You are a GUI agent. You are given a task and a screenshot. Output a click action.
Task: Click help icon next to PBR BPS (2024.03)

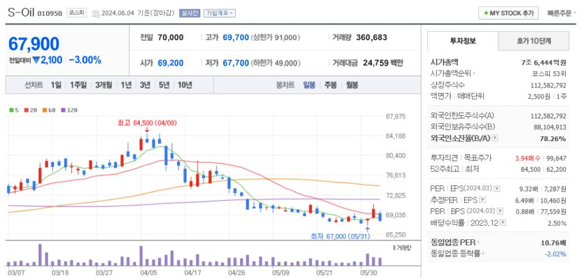pos(500,212)
